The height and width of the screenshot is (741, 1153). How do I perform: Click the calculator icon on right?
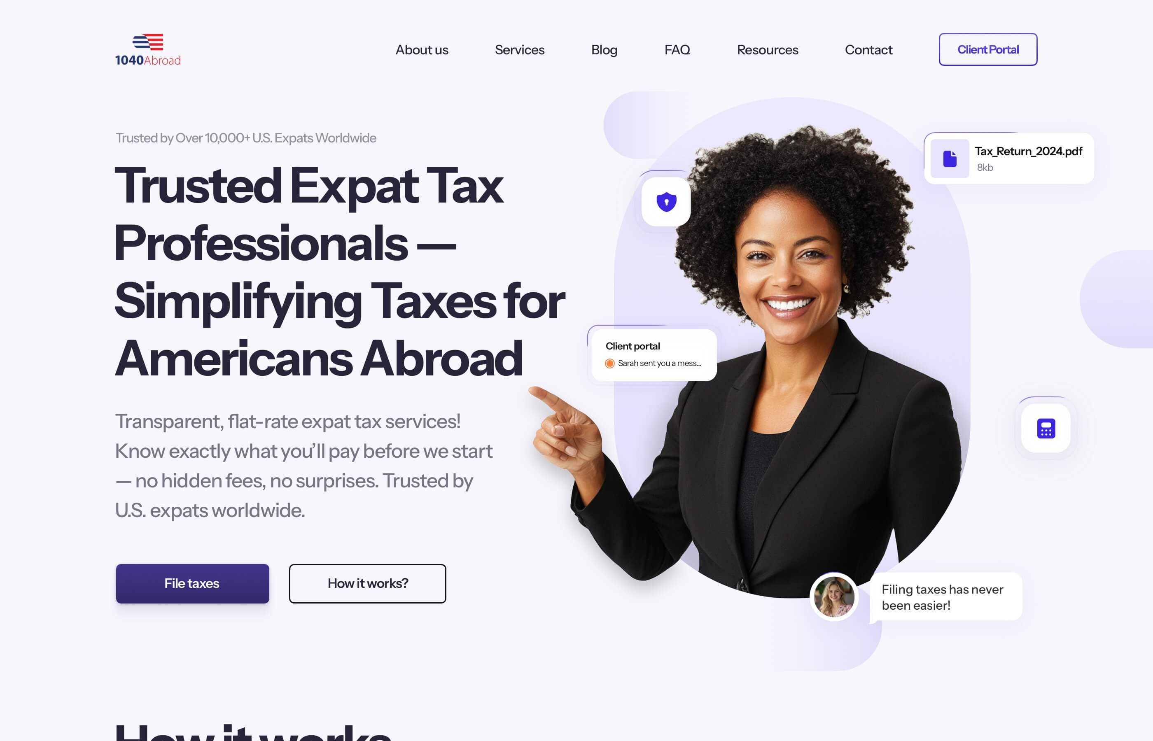tap(1046, 429)
